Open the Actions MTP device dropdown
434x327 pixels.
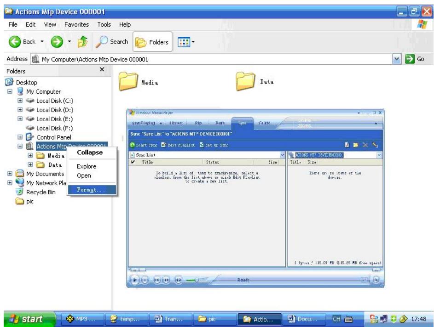click(x=379, y=155)
